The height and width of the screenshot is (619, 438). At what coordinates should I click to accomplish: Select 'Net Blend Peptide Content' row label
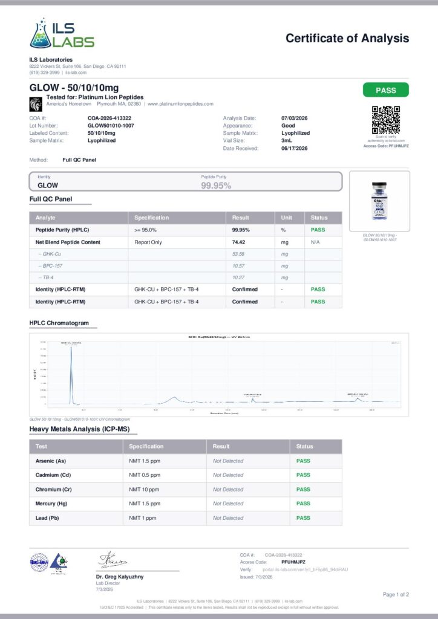tap(68, 242)
